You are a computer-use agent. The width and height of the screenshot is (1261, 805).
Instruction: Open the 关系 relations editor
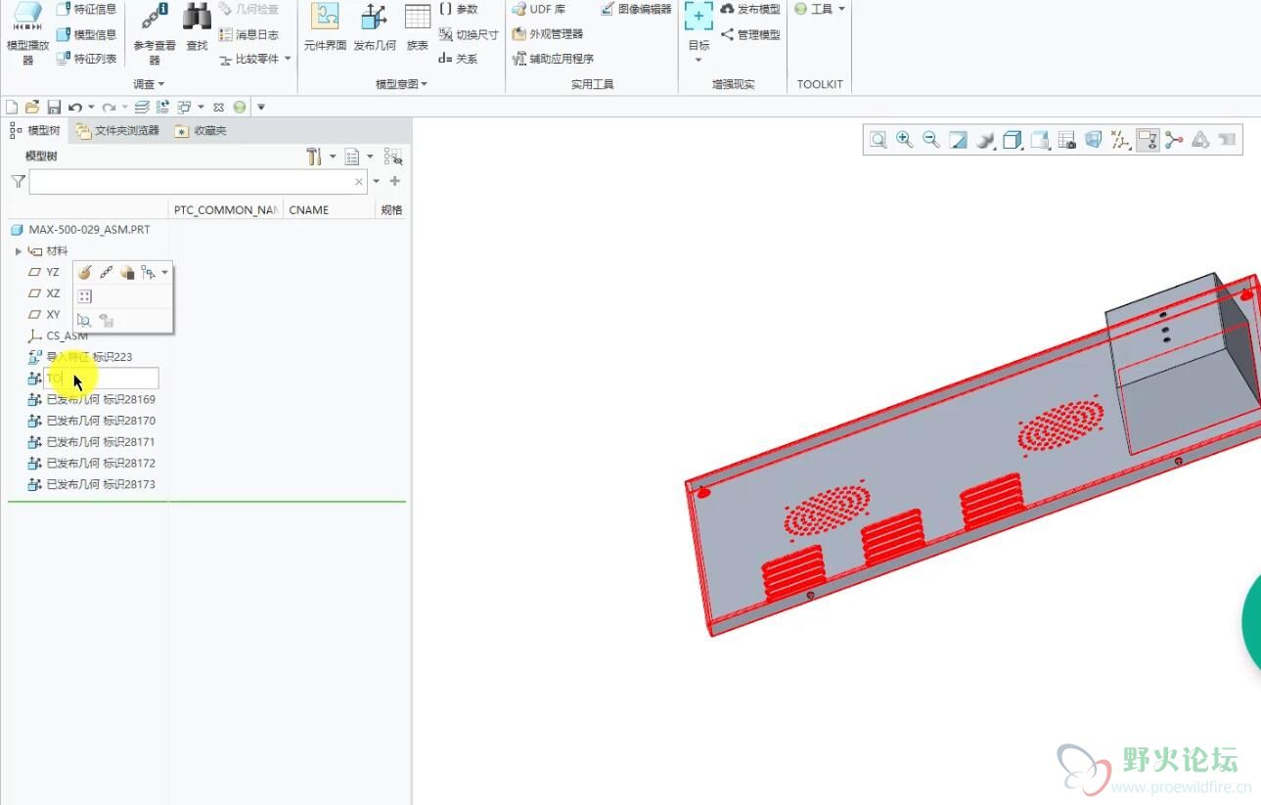point(458,59)
